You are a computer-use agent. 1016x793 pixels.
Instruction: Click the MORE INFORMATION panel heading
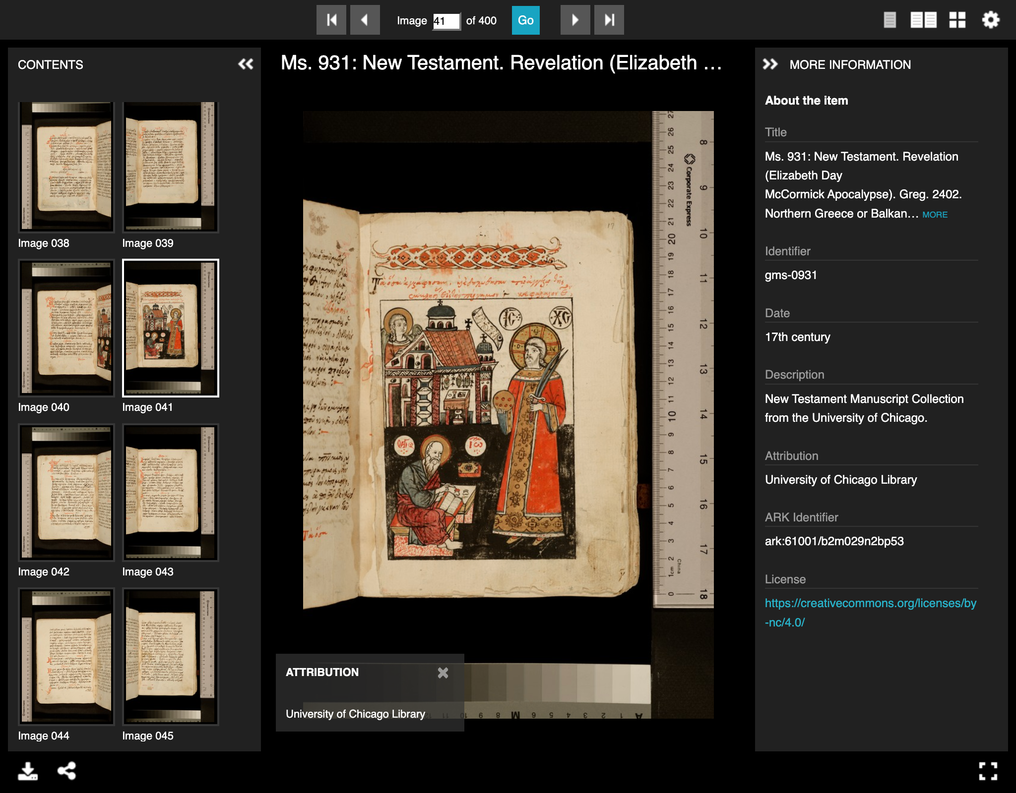[x=850, y=64]
